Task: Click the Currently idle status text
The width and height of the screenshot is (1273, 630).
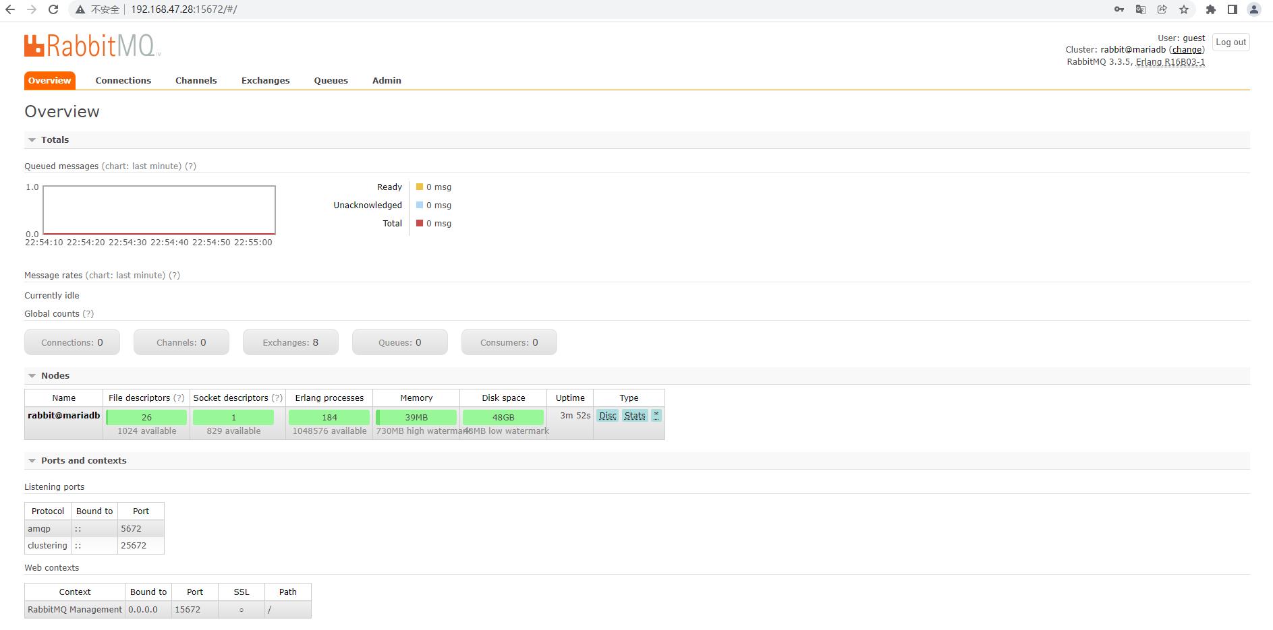Action: (x=52, y=295)
